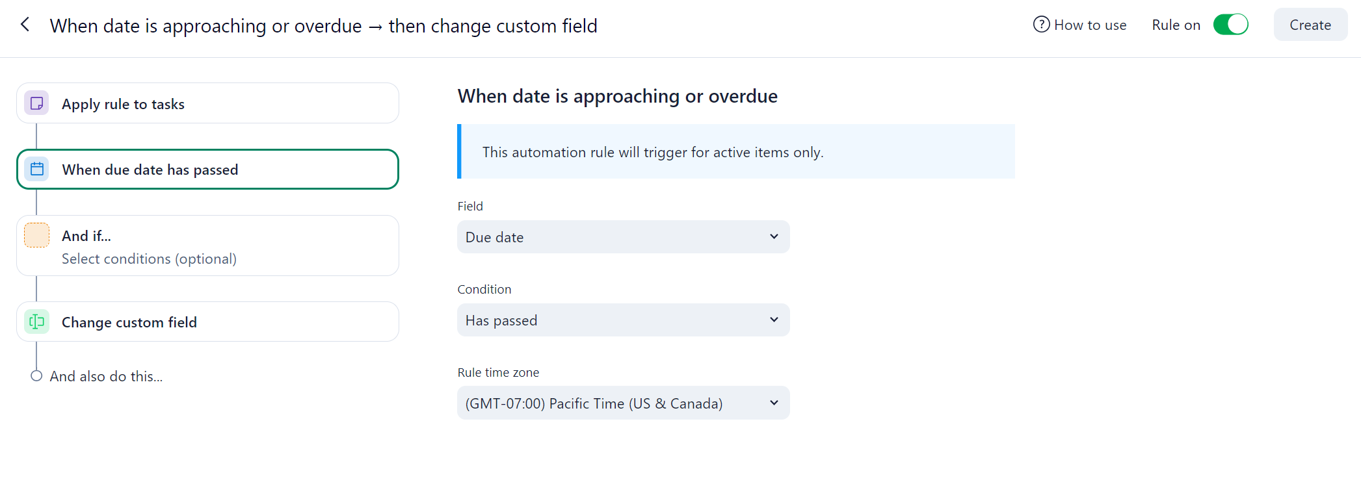Open the 'And if...' conditions step
The image size is (1361, 493).
click(207, 246)
